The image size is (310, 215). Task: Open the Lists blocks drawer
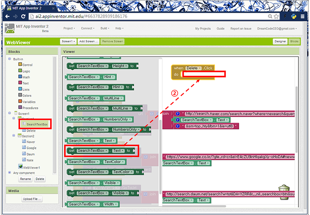[x=24, y=89]
